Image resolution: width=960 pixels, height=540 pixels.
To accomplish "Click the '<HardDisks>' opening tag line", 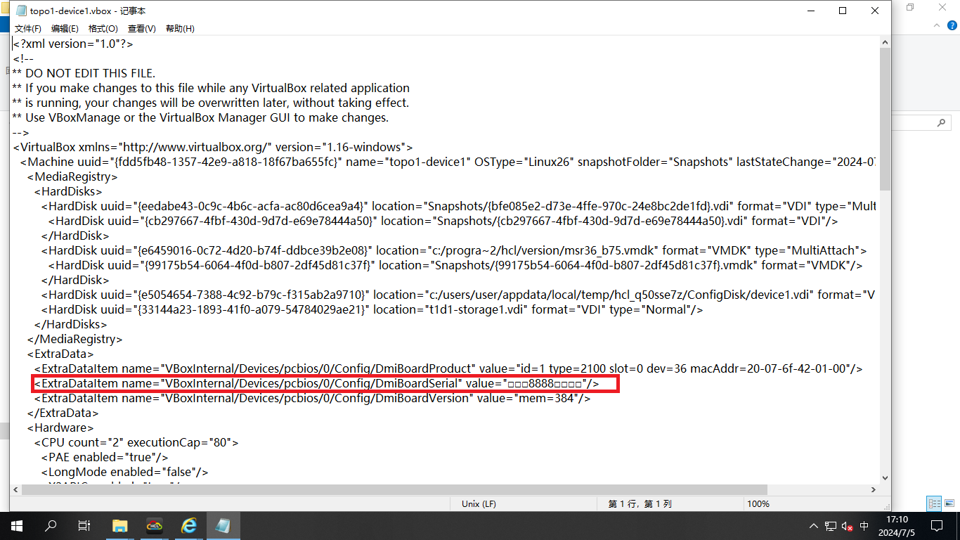I will coord(68,191).
